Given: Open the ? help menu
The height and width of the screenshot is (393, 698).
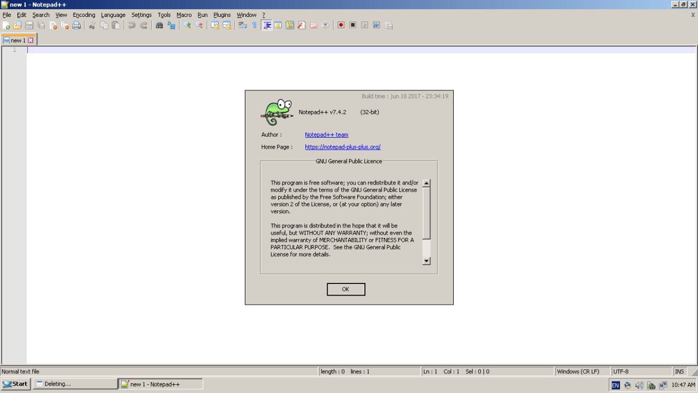Looking at the screenshot, I should (263, 15).
